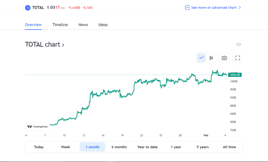268x162 pixels.
Task: Click the 13 date axis label
Action: pos(84,135)
